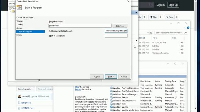Viewport: 200px width, 112px height.
Task: Go Back in the task wizard
Action: pyautogui.click(x=97, y=77)
